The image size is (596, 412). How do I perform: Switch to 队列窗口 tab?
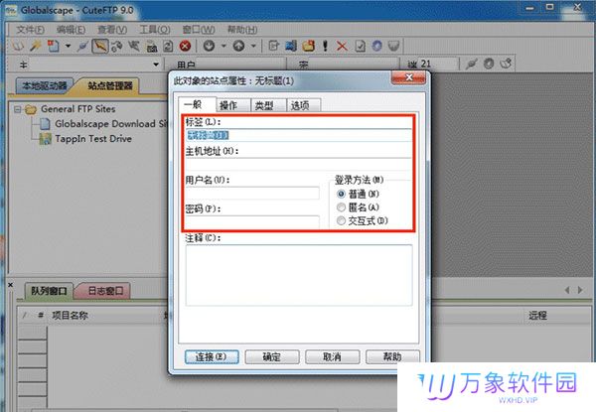tap(49, 291)
